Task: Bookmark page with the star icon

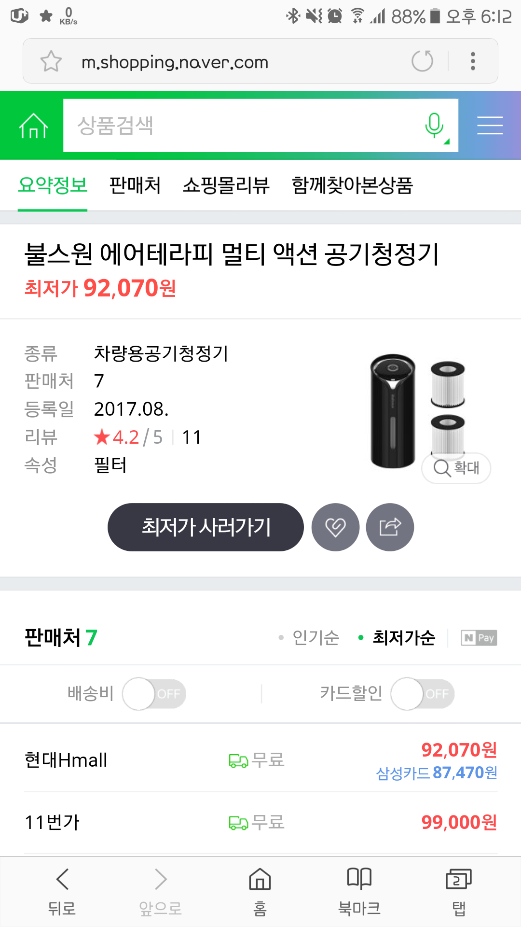Action: point(51,61)
